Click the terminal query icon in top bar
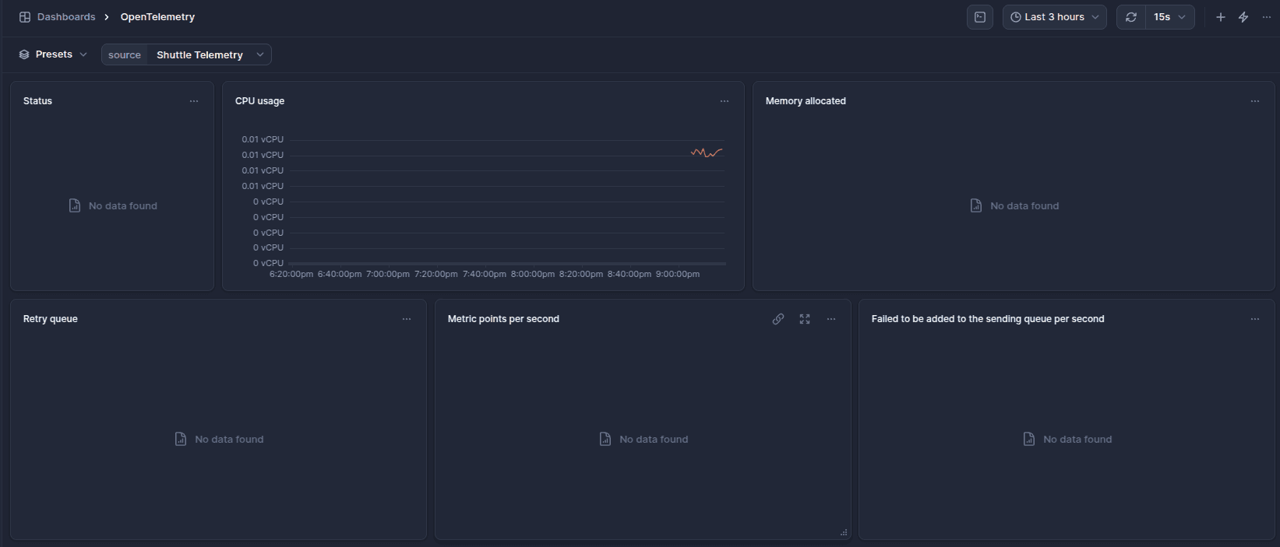 pos(979,17)
